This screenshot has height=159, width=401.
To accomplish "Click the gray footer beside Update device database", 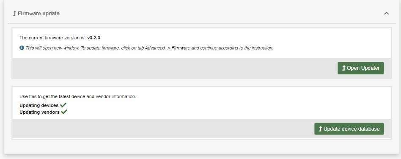I will [x=163, y=129].
